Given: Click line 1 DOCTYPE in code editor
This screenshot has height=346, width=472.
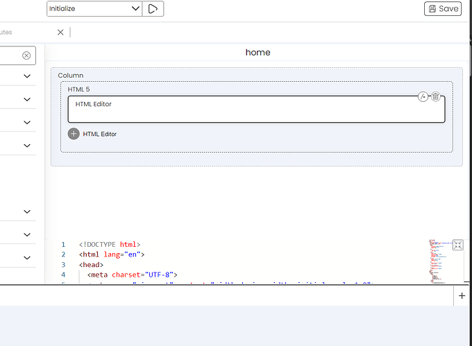Looking at the screenshot, I should coord(110,244).
